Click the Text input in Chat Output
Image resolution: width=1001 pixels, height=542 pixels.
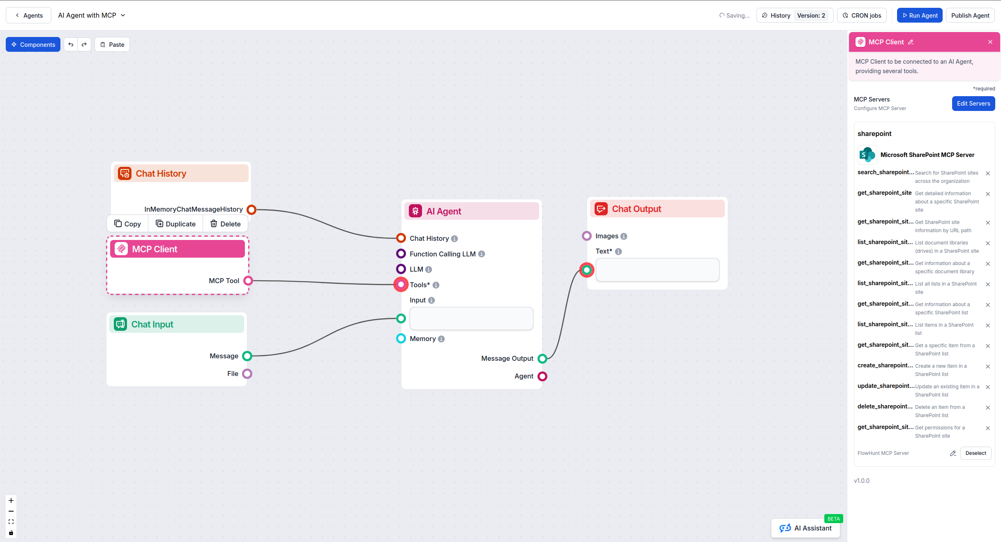657,270
